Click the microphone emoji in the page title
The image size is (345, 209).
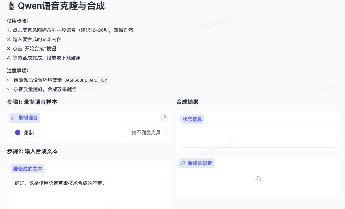coord(11,6)
